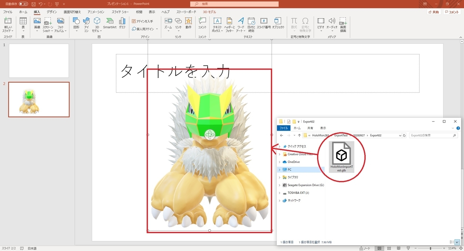Image resolution: width=464 pixels, height=251 pixels.
Task: Insert an オブジェクト object
Action: tap(278, 23)
